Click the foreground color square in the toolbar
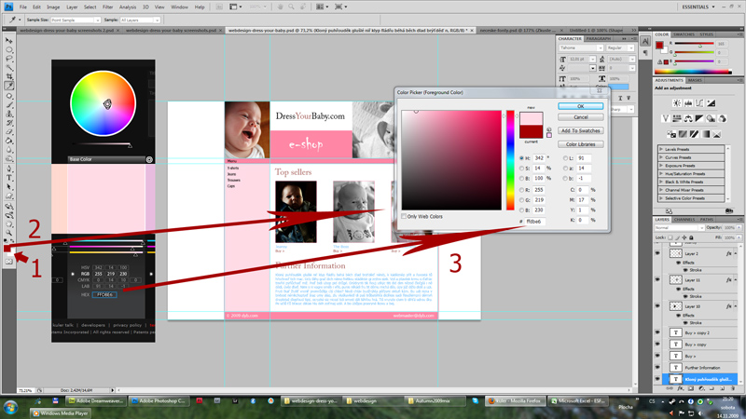Viewport: 746px width, 419px height. pyautogui.click(x=7, y=247)
